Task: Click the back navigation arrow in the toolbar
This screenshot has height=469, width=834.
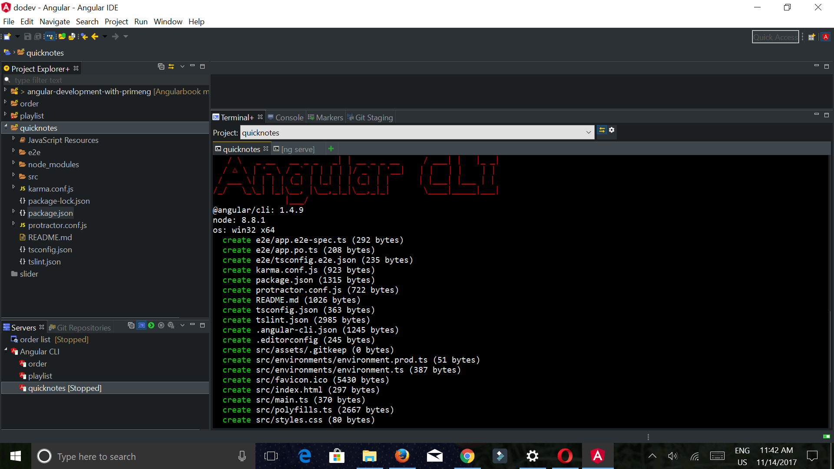Action: click(x=95, y=36)
